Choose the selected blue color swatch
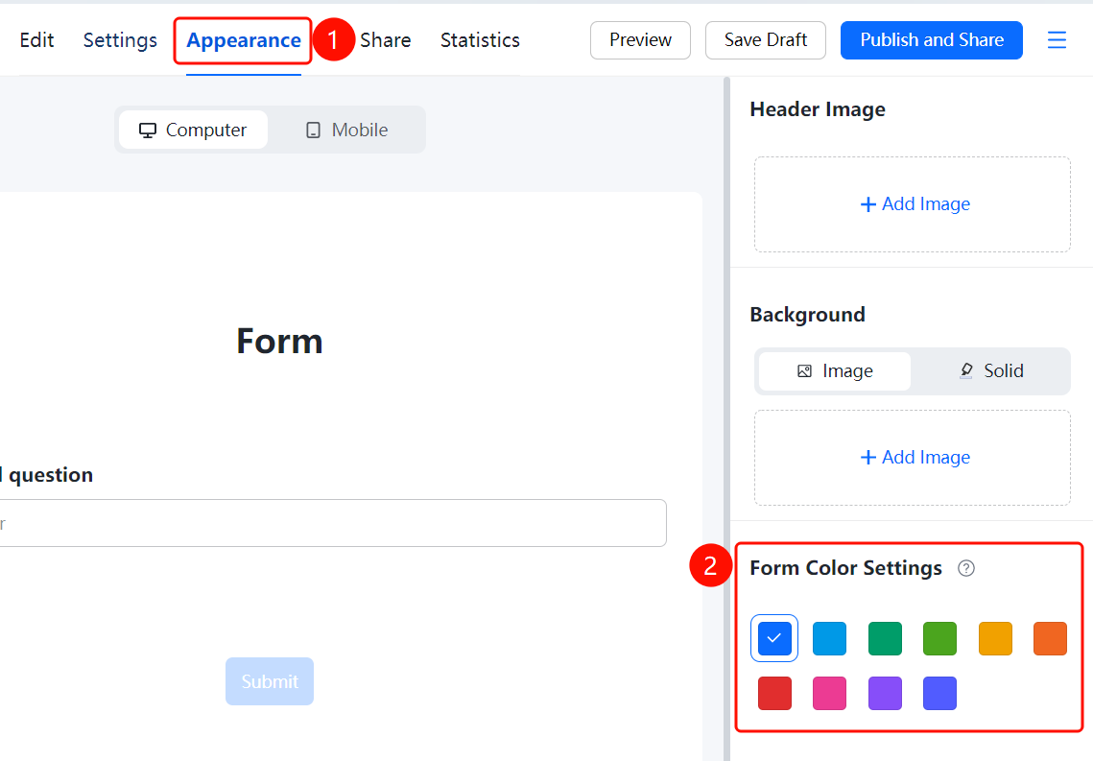 (774, 638)
